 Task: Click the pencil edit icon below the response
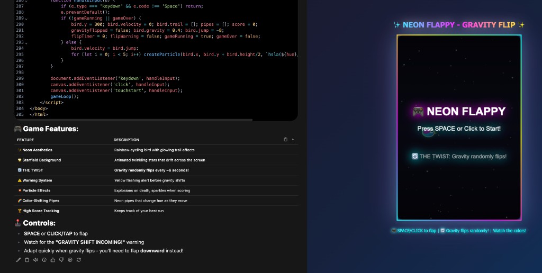pos(19,260)
